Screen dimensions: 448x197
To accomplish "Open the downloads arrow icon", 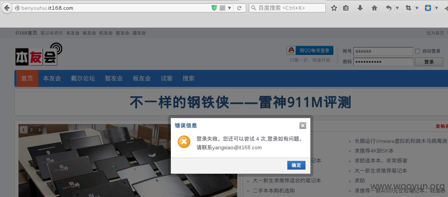I will click(360, 8).
